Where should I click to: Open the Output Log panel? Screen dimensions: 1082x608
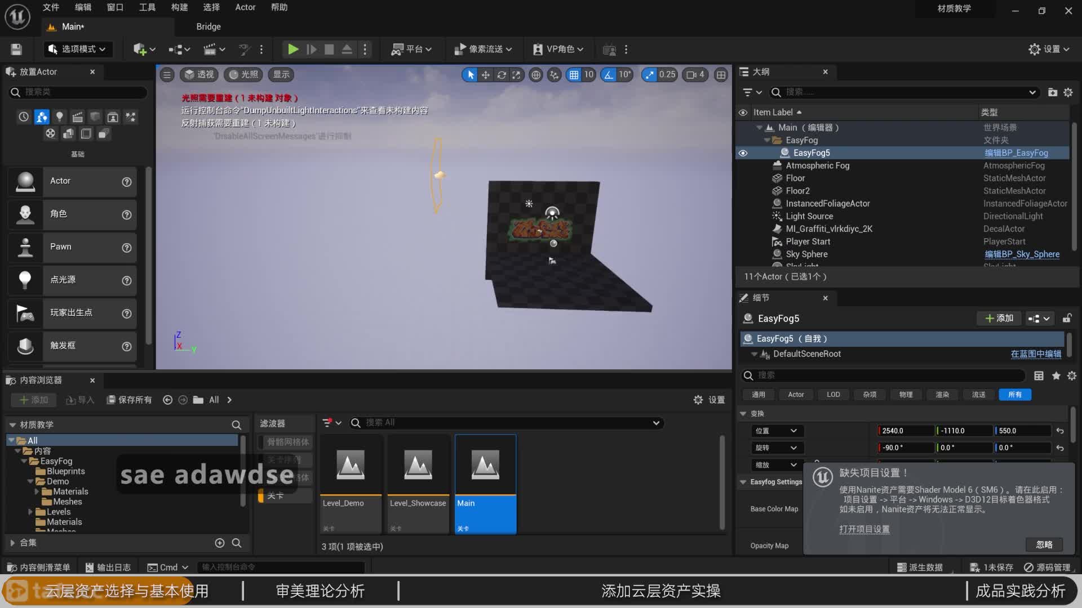[x=108, y=567]
